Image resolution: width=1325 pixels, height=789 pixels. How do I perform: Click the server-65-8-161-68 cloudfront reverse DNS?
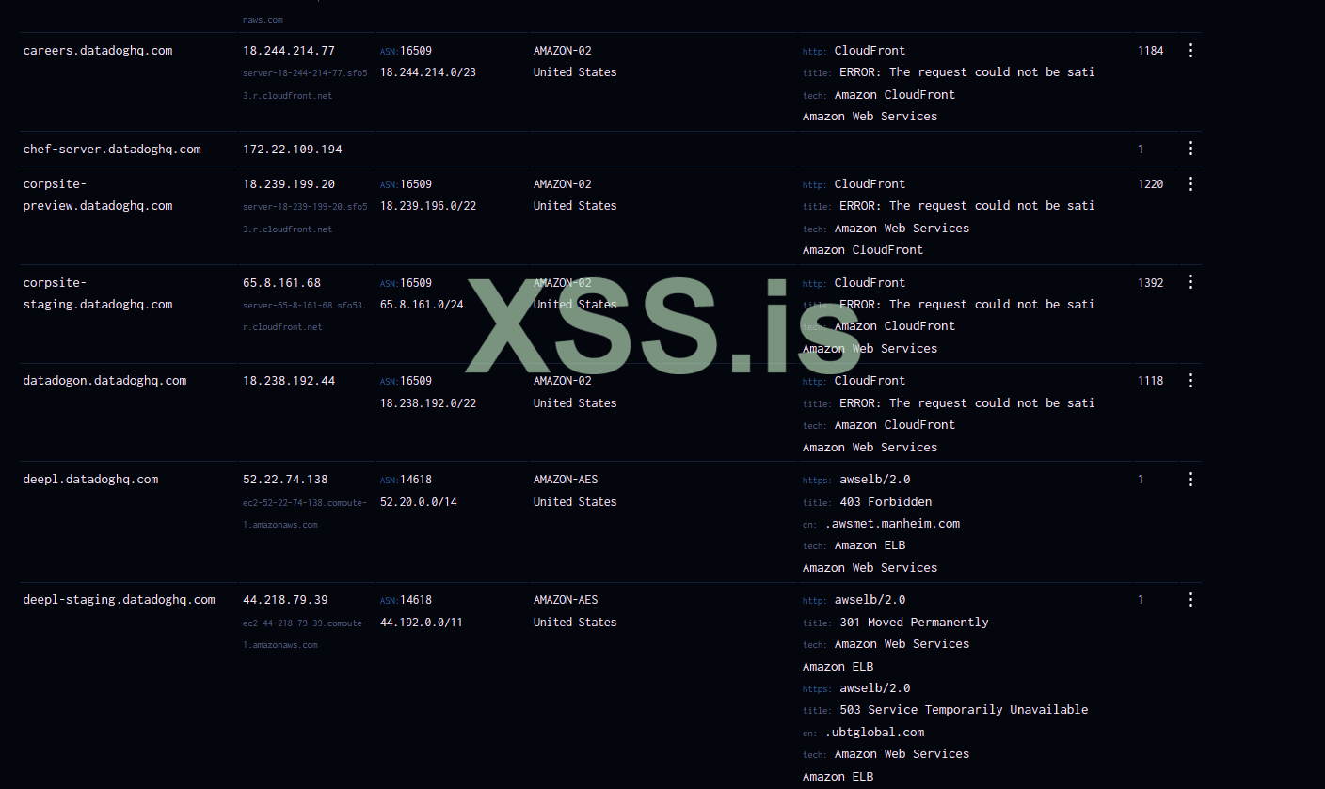[x=305, y=316]
